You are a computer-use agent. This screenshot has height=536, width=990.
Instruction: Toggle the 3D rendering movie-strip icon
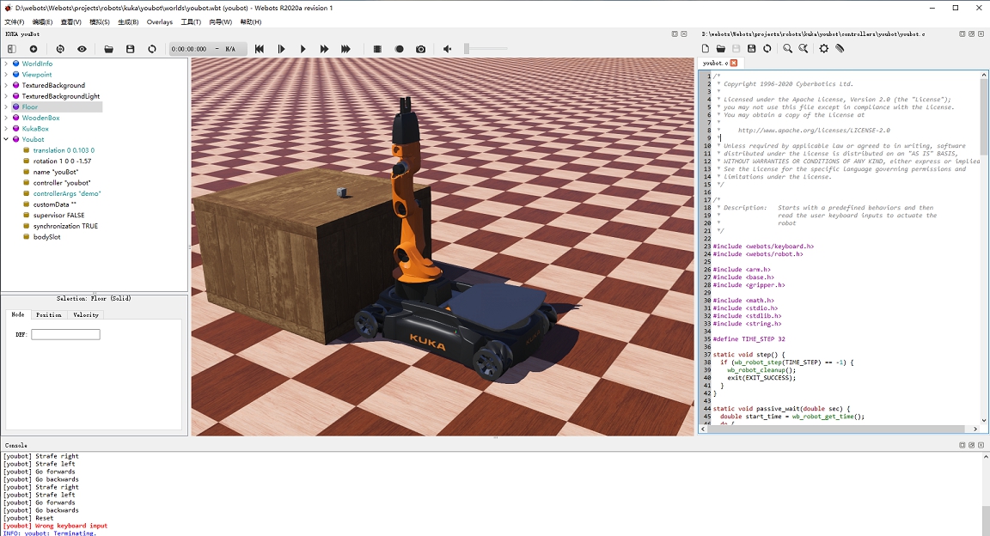[377, 49]
